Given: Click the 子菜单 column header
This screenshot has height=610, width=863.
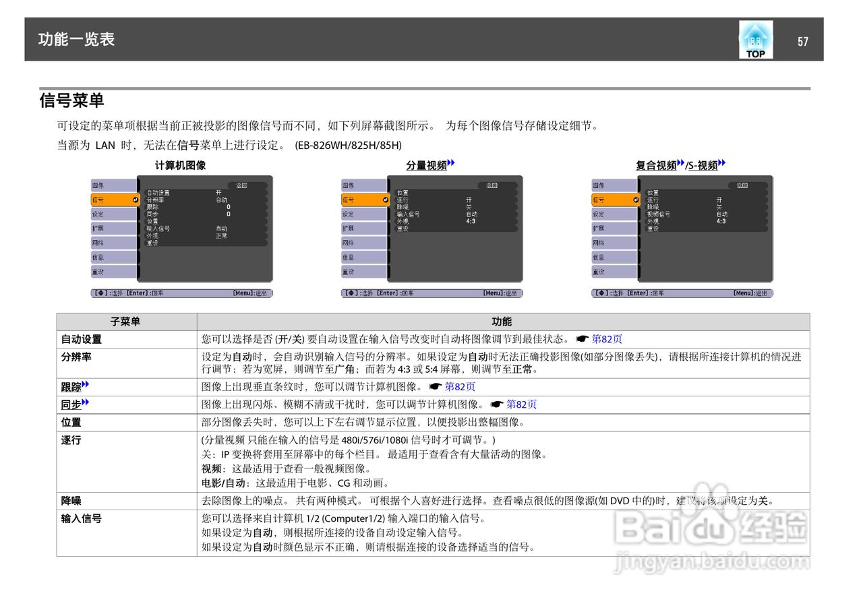Looking at the screenshot, I should coord(126,322).
